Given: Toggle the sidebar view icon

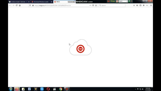Looking at the screenshot, I should click(x=140, y=5).
